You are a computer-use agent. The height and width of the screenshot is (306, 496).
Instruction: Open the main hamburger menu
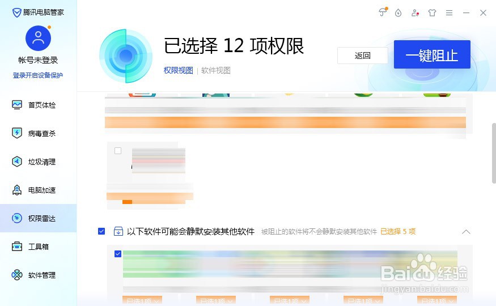pyautogui.click(x=449, y=12)
